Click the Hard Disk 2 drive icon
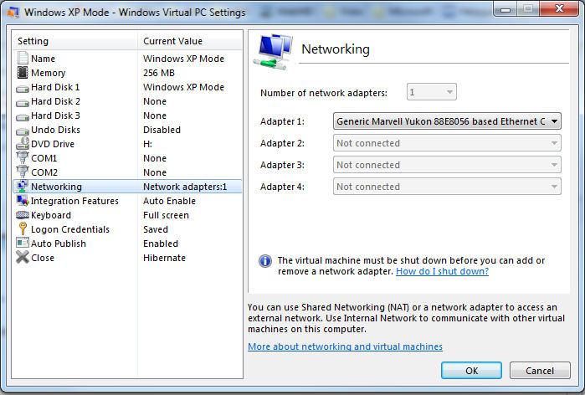Screen dimensions: 585x395 (23, 103)
